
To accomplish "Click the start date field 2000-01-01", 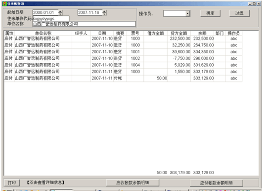I will [x=45, y=13].
